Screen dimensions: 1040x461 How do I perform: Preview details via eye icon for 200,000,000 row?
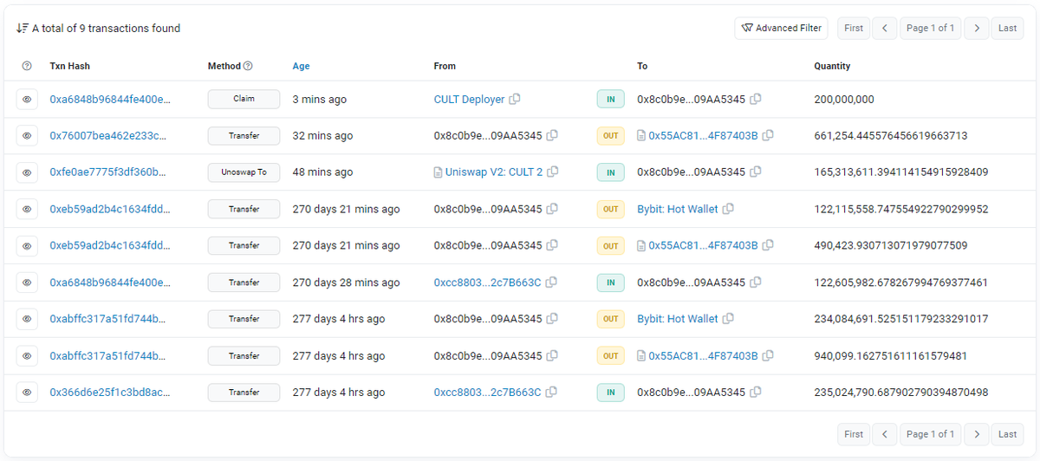point(27,100)
